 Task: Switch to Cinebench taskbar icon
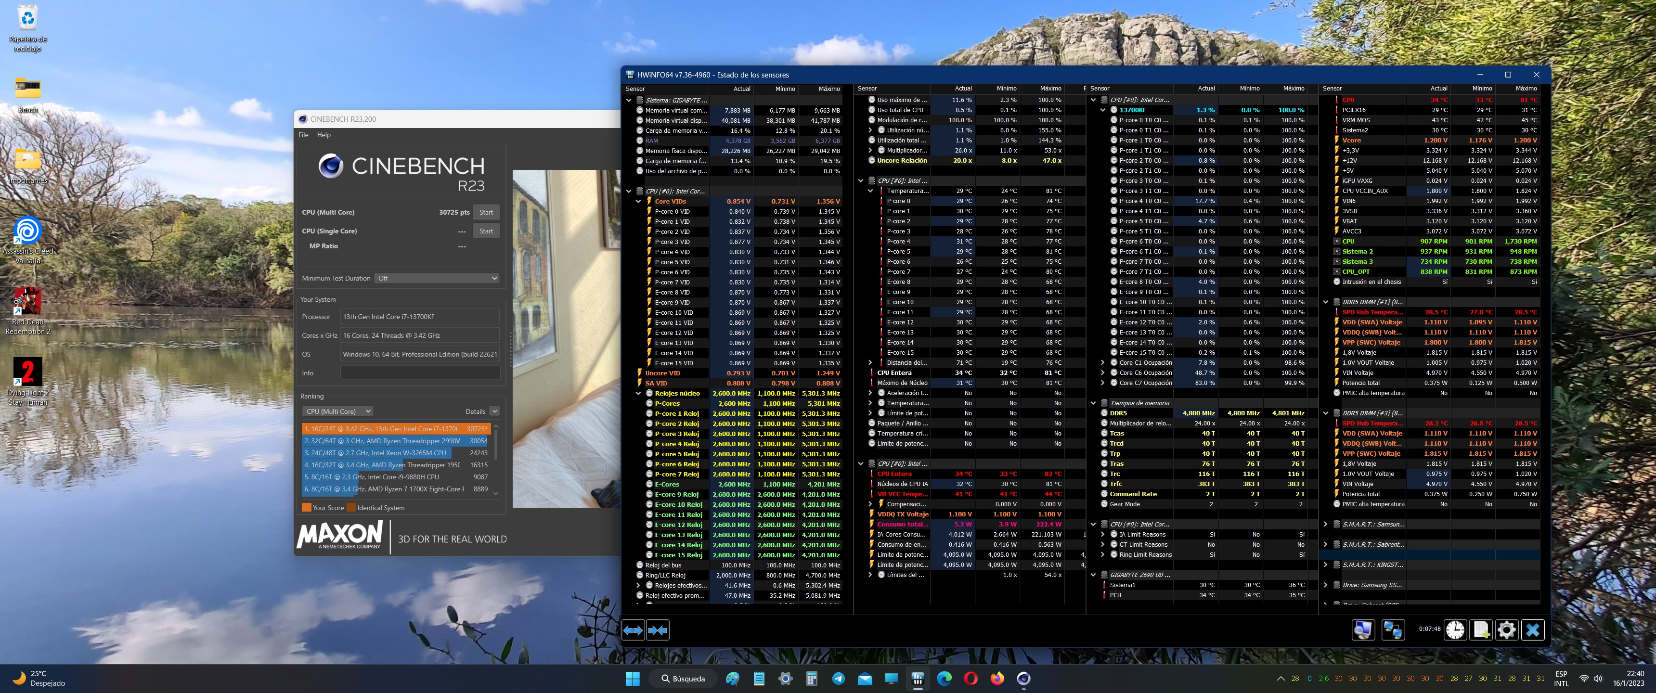(1023, 679)
